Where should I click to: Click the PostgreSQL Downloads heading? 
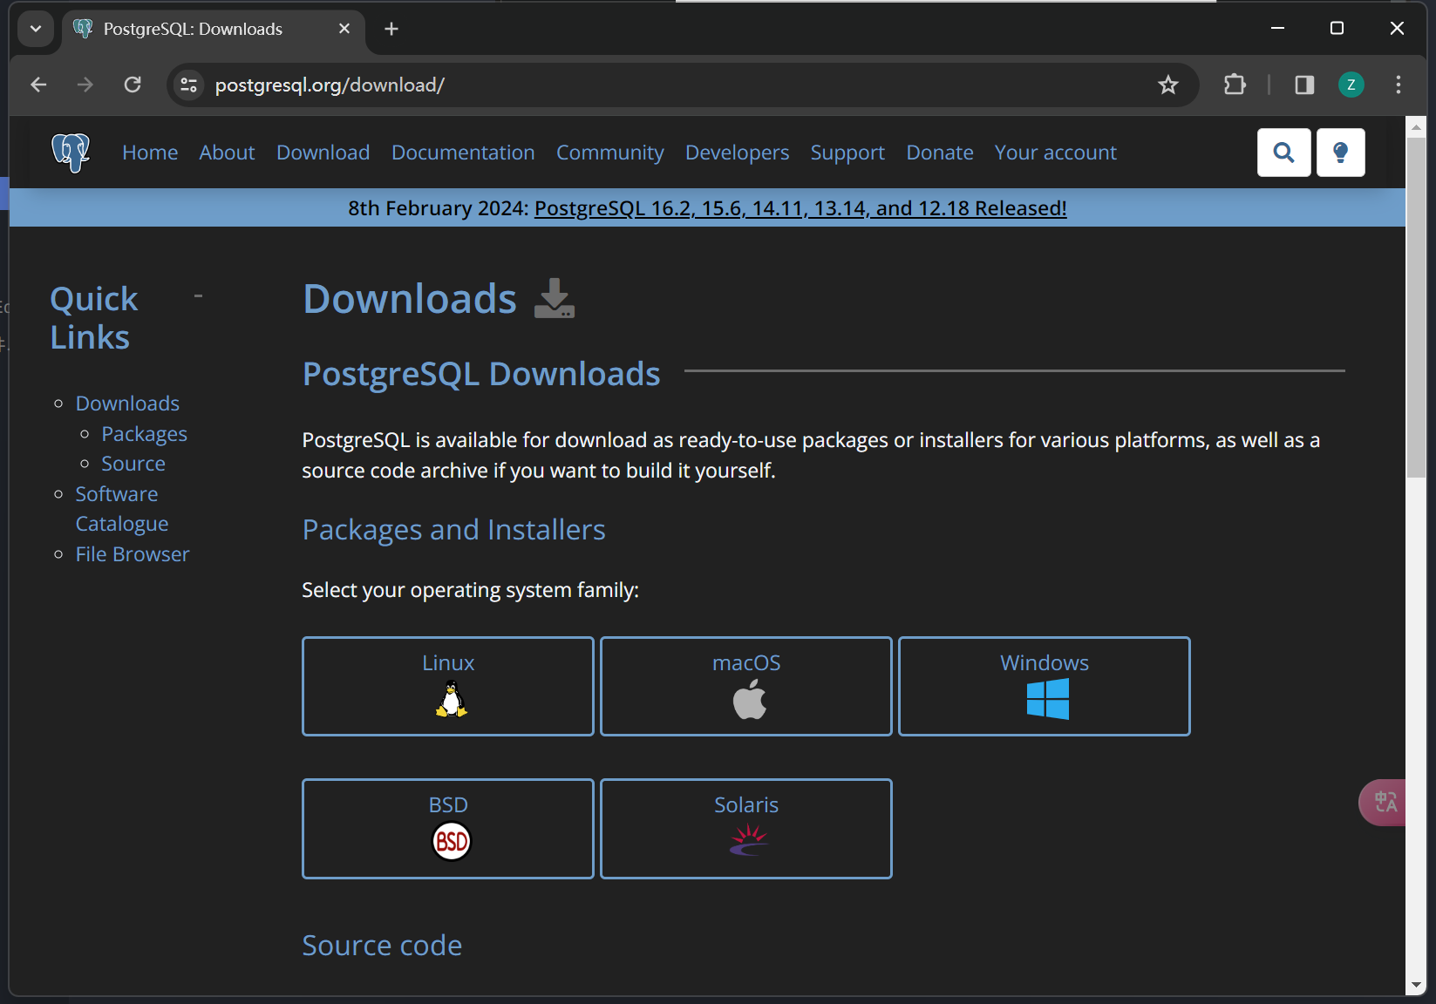[x=481, y=374]
